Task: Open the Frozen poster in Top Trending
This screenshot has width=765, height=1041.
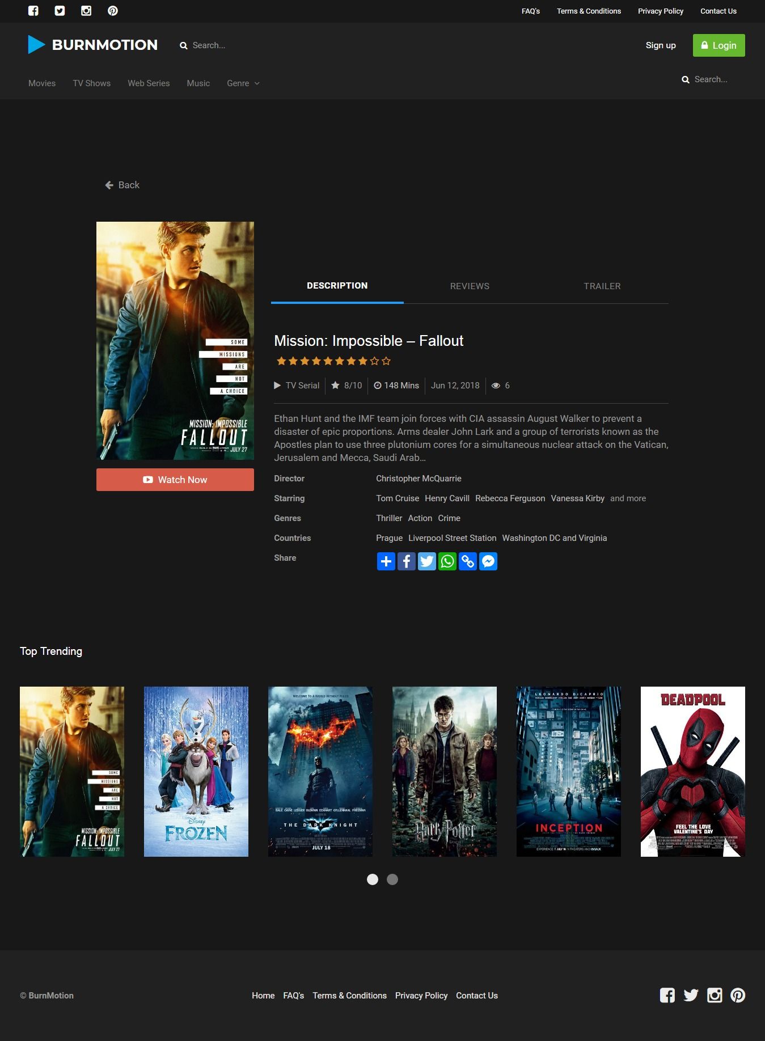Action: coord(196,772)
